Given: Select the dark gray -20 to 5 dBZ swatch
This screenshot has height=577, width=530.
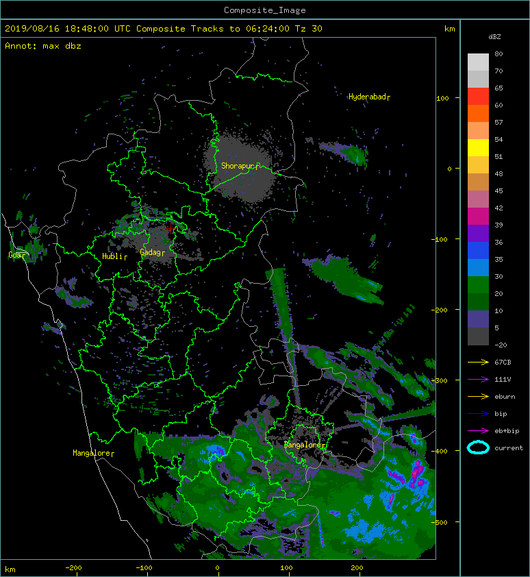Looking at the screenshot, I should pos(478,336).
